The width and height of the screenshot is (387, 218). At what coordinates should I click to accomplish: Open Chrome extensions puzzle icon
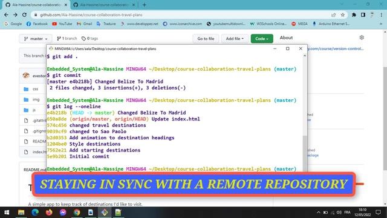[354, 15]
